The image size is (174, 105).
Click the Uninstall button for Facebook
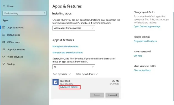click(x=112, y=95)
